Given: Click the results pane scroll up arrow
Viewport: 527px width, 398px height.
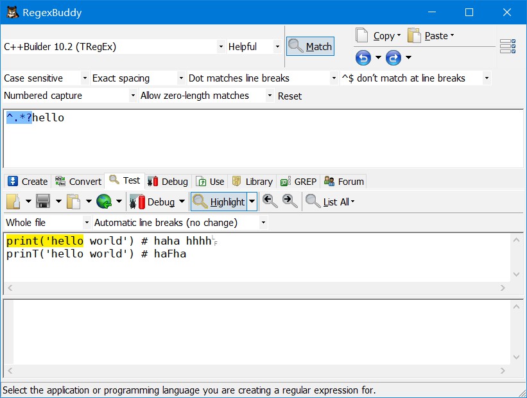Looking at the screenshot, I should [517, 307].
